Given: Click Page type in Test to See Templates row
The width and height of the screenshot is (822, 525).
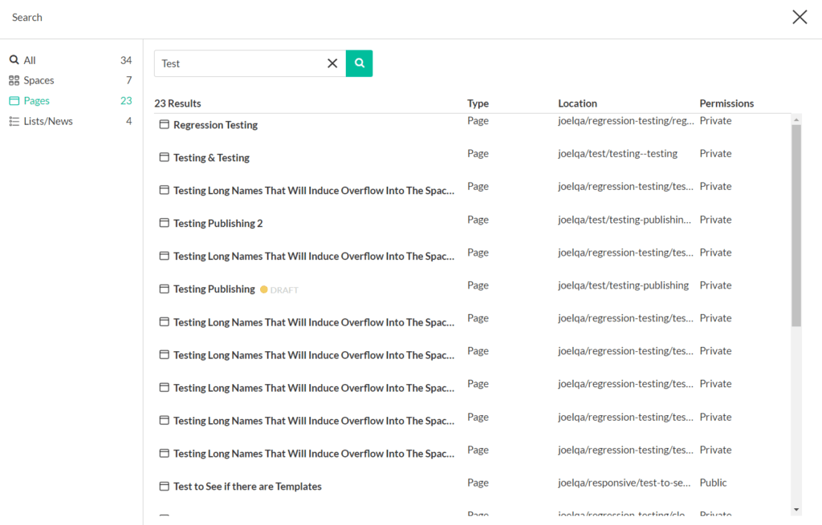Looking at the screenshot, I should [478, 483].
